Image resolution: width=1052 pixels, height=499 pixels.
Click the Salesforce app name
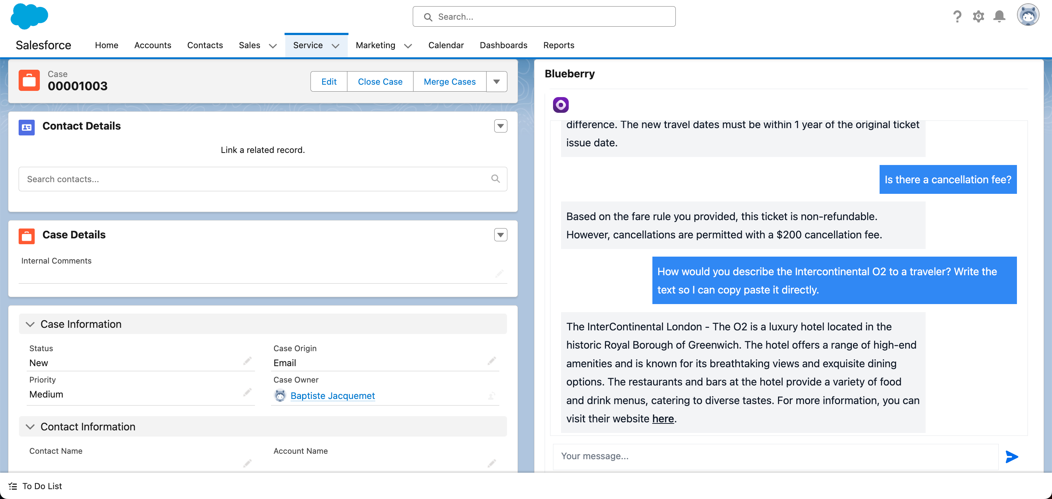(43, 45)
